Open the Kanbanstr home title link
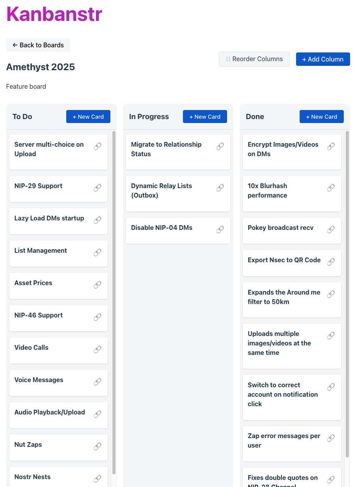This screenshot has height=487, width=356. 54,14
